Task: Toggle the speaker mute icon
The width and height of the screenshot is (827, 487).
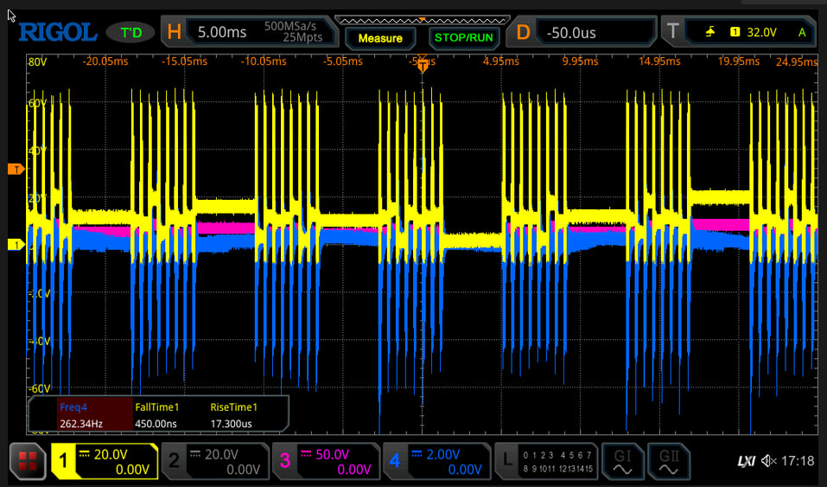Action: (x=768, y=461)
